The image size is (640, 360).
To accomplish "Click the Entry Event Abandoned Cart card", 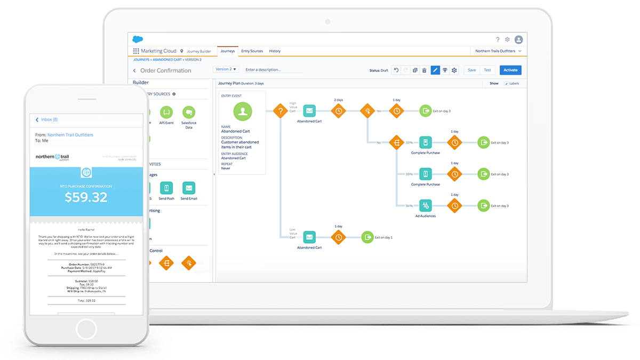I will 242,132.
